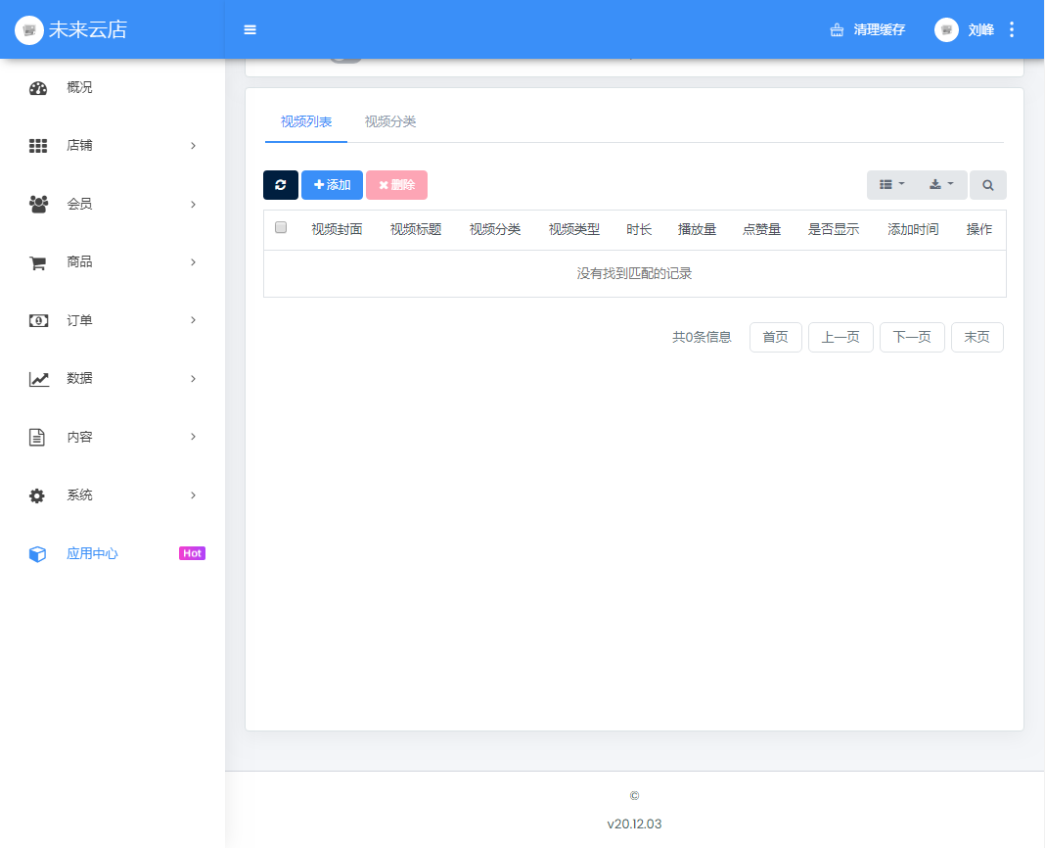This screenshot has height=848, width=1045.
Task: Expand the 店铺 sidebar menu
Action: pos(113,146)
